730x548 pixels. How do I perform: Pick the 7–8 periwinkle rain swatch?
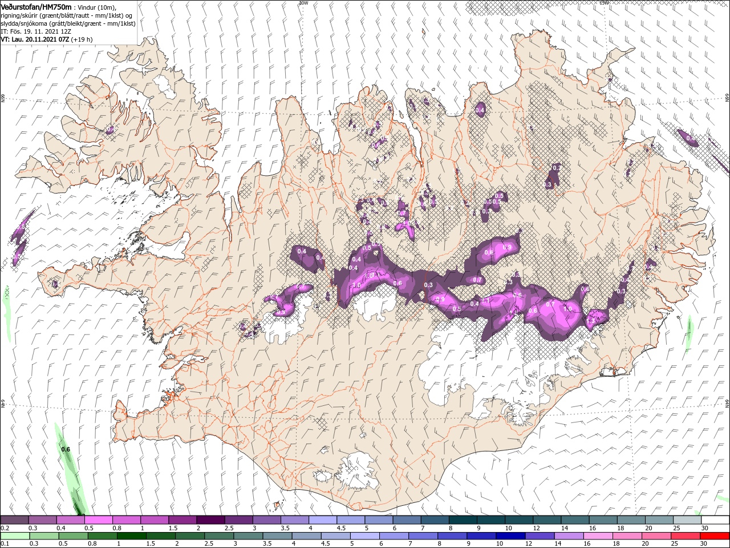[x=423, y=536]
